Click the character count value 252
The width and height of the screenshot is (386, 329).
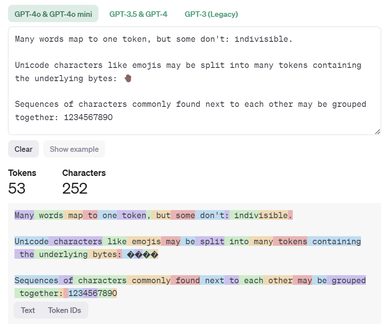(75, 188)
